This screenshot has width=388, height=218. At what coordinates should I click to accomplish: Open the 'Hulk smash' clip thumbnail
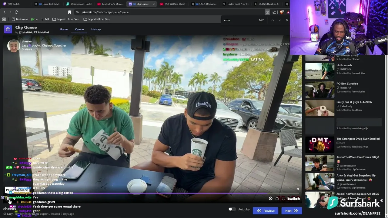[x=320, y=71]
